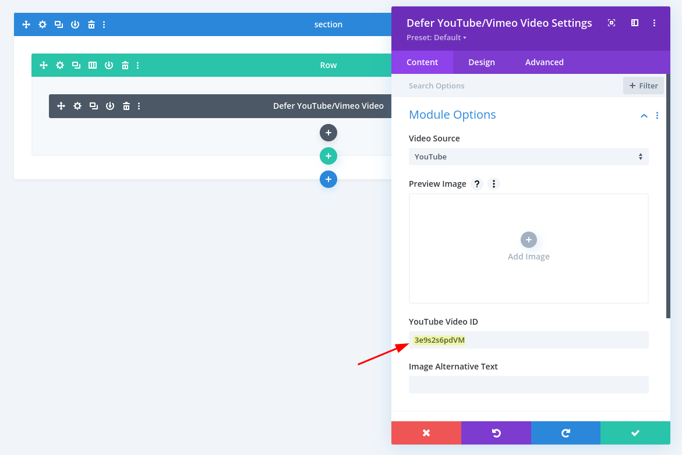Open the Video Source dropdown
Viewport: 682px width, 455px height.
(528, 157)
